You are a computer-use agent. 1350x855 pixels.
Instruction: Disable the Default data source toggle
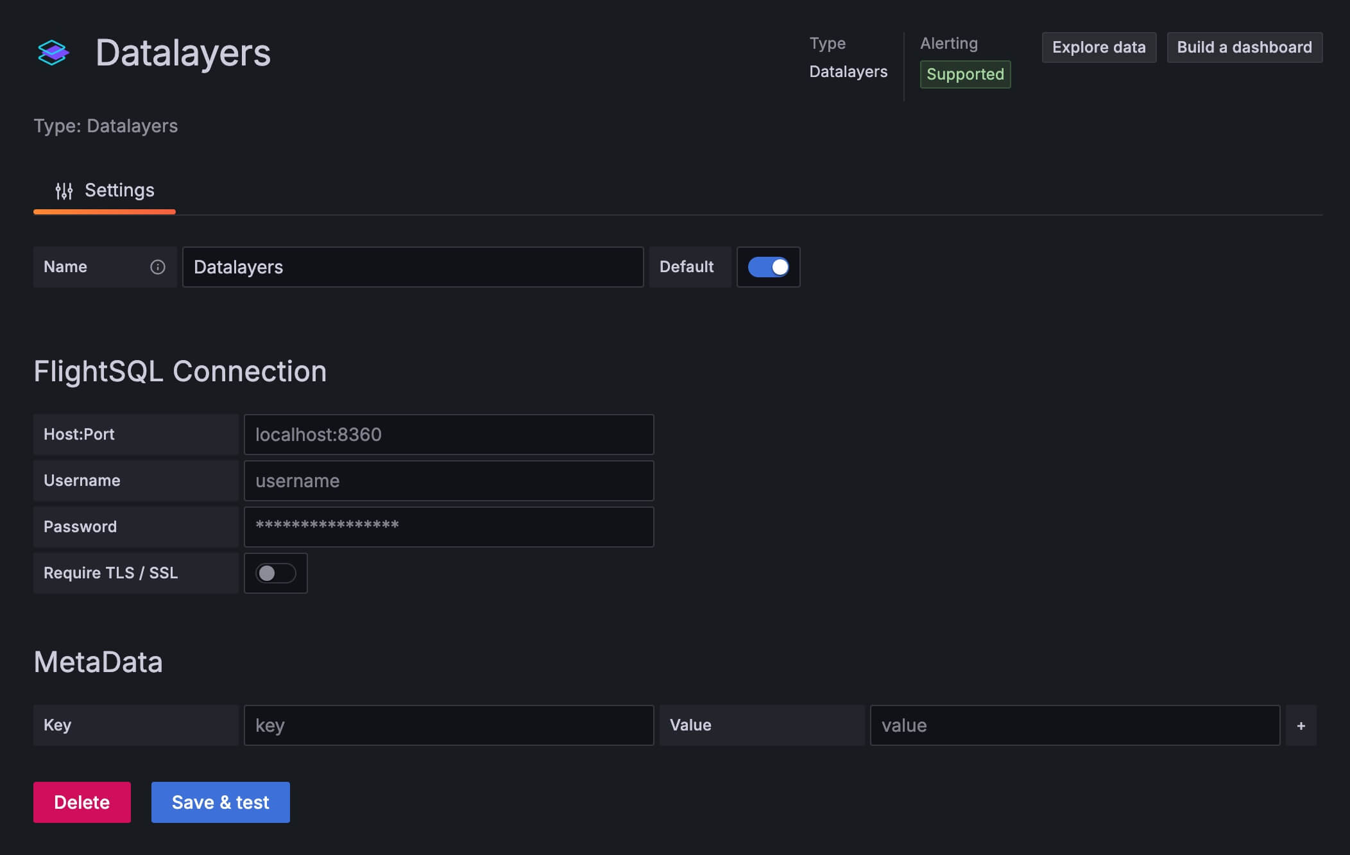[768, 267]
